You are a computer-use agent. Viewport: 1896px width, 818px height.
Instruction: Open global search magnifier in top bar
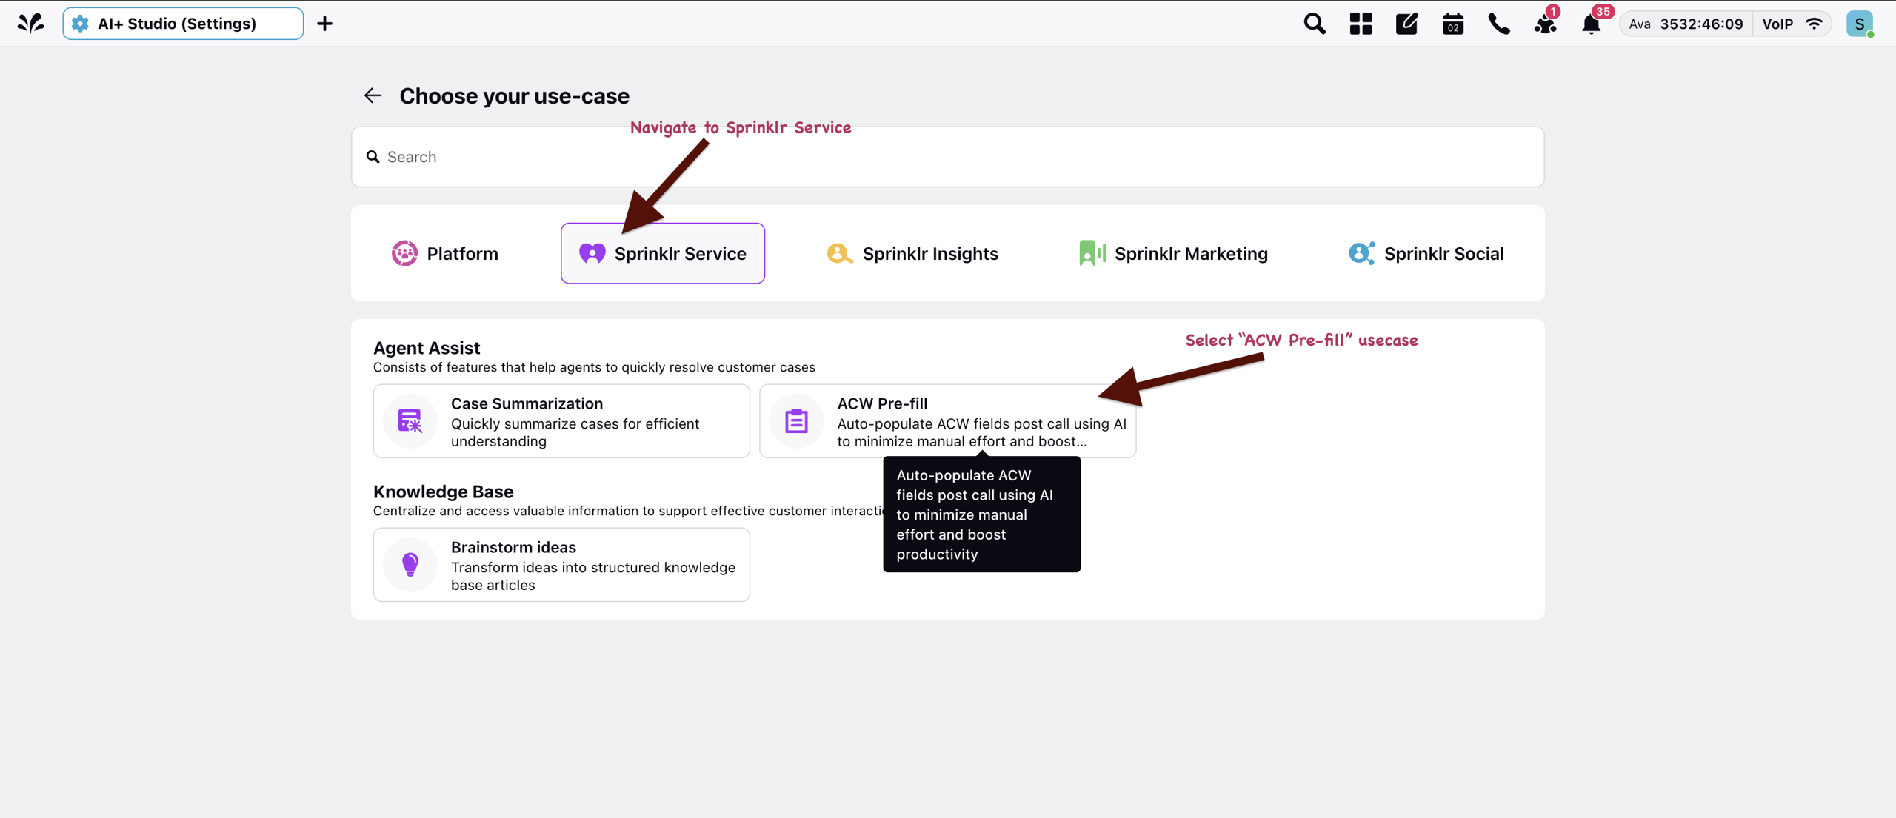point(1315,24)
